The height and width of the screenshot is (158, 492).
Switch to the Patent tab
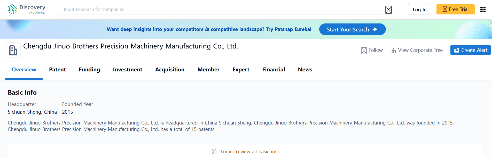57,70
